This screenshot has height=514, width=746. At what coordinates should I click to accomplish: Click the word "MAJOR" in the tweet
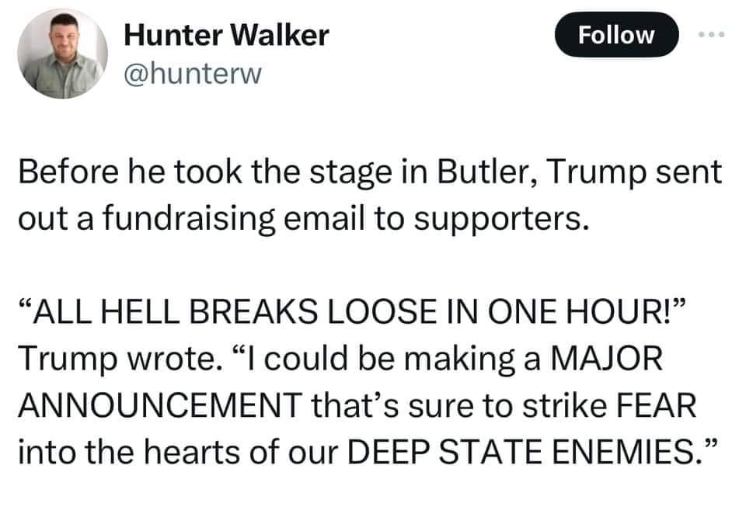[x=606, y=359]
